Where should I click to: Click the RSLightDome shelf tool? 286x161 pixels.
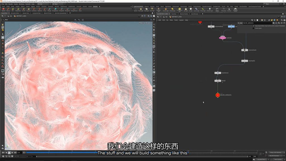coord(55,9)
